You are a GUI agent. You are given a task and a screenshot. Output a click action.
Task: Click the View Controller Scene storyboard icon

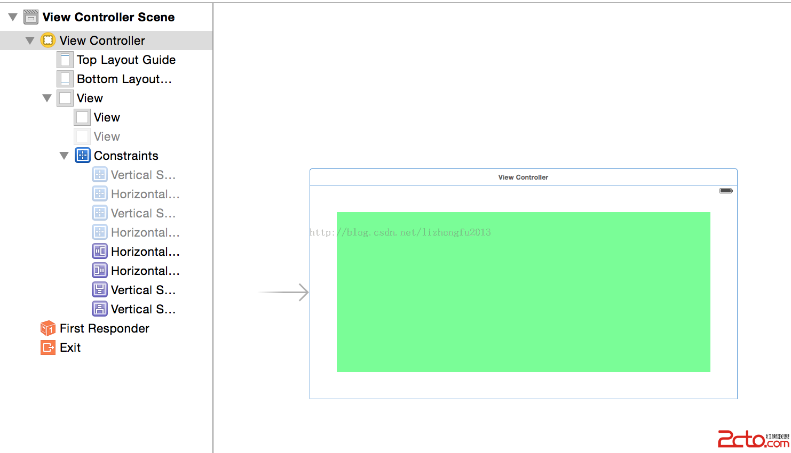click(x=31, y=17)
